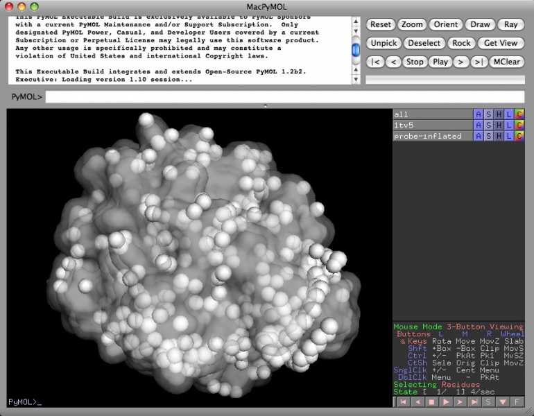This screenshot has width=534, height=416.
Task: Open Hide menu for probe-inflated object
Action: [x=499, y=137]
